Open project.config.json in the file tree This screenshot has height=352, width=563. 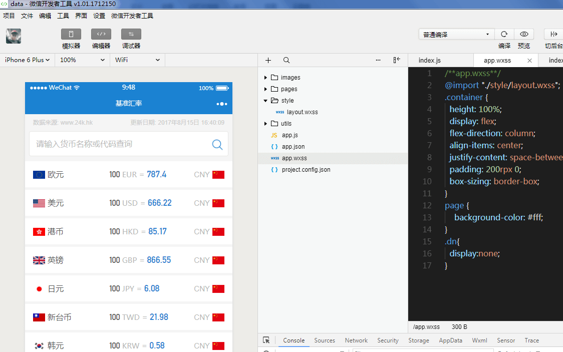pos(306,170)
